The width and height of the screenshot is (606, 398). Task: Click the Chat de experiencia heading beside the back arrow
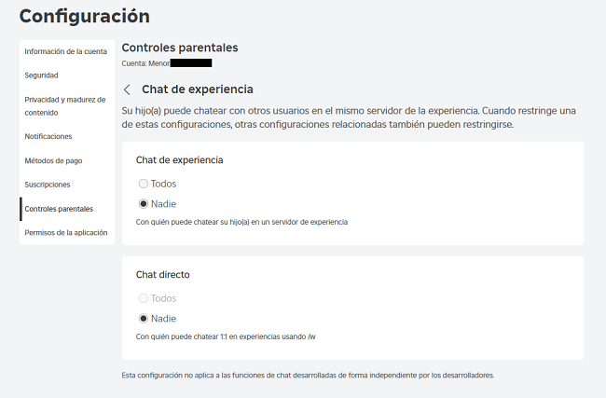(197, 89)
